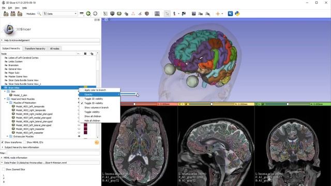Click the 3D view pin icon
331x186 pixels.
(103, 20)
